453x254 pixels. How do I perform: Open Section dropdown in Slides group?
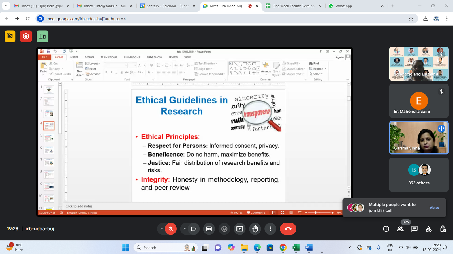click(93, 74)
